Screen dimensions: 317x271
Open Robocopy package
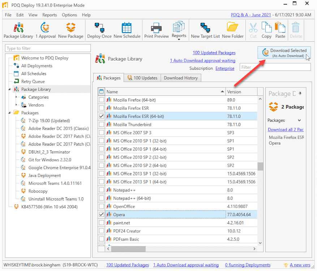coord(38,191)
